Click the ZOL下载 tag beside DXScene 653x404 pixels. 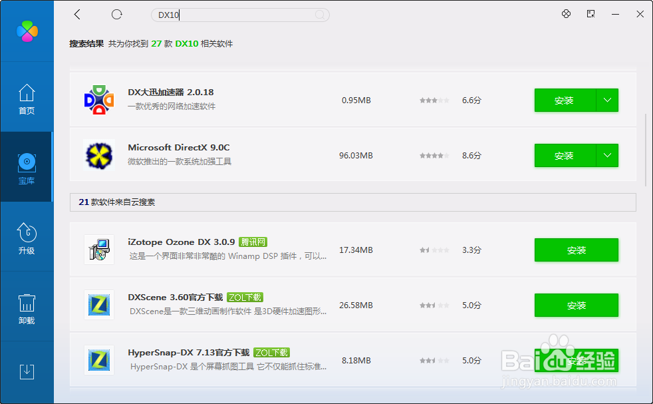click(x=245, y=298)
